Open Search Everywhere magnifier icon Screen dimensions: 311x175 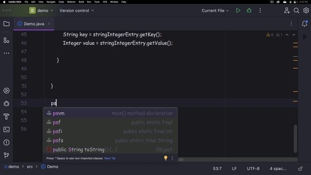[x=296, y=11]
